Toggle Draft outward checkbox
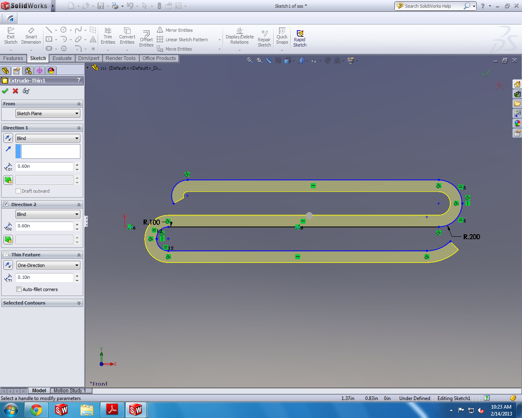This screenshot has height=418, width=522. coord(18,191)
